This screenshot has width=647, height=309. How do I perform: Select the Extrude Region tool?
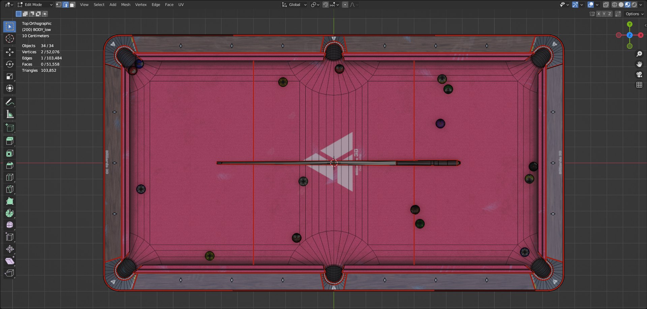pos(9,141)
